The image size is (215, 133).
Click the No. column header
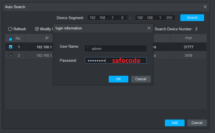click(18, 38)
